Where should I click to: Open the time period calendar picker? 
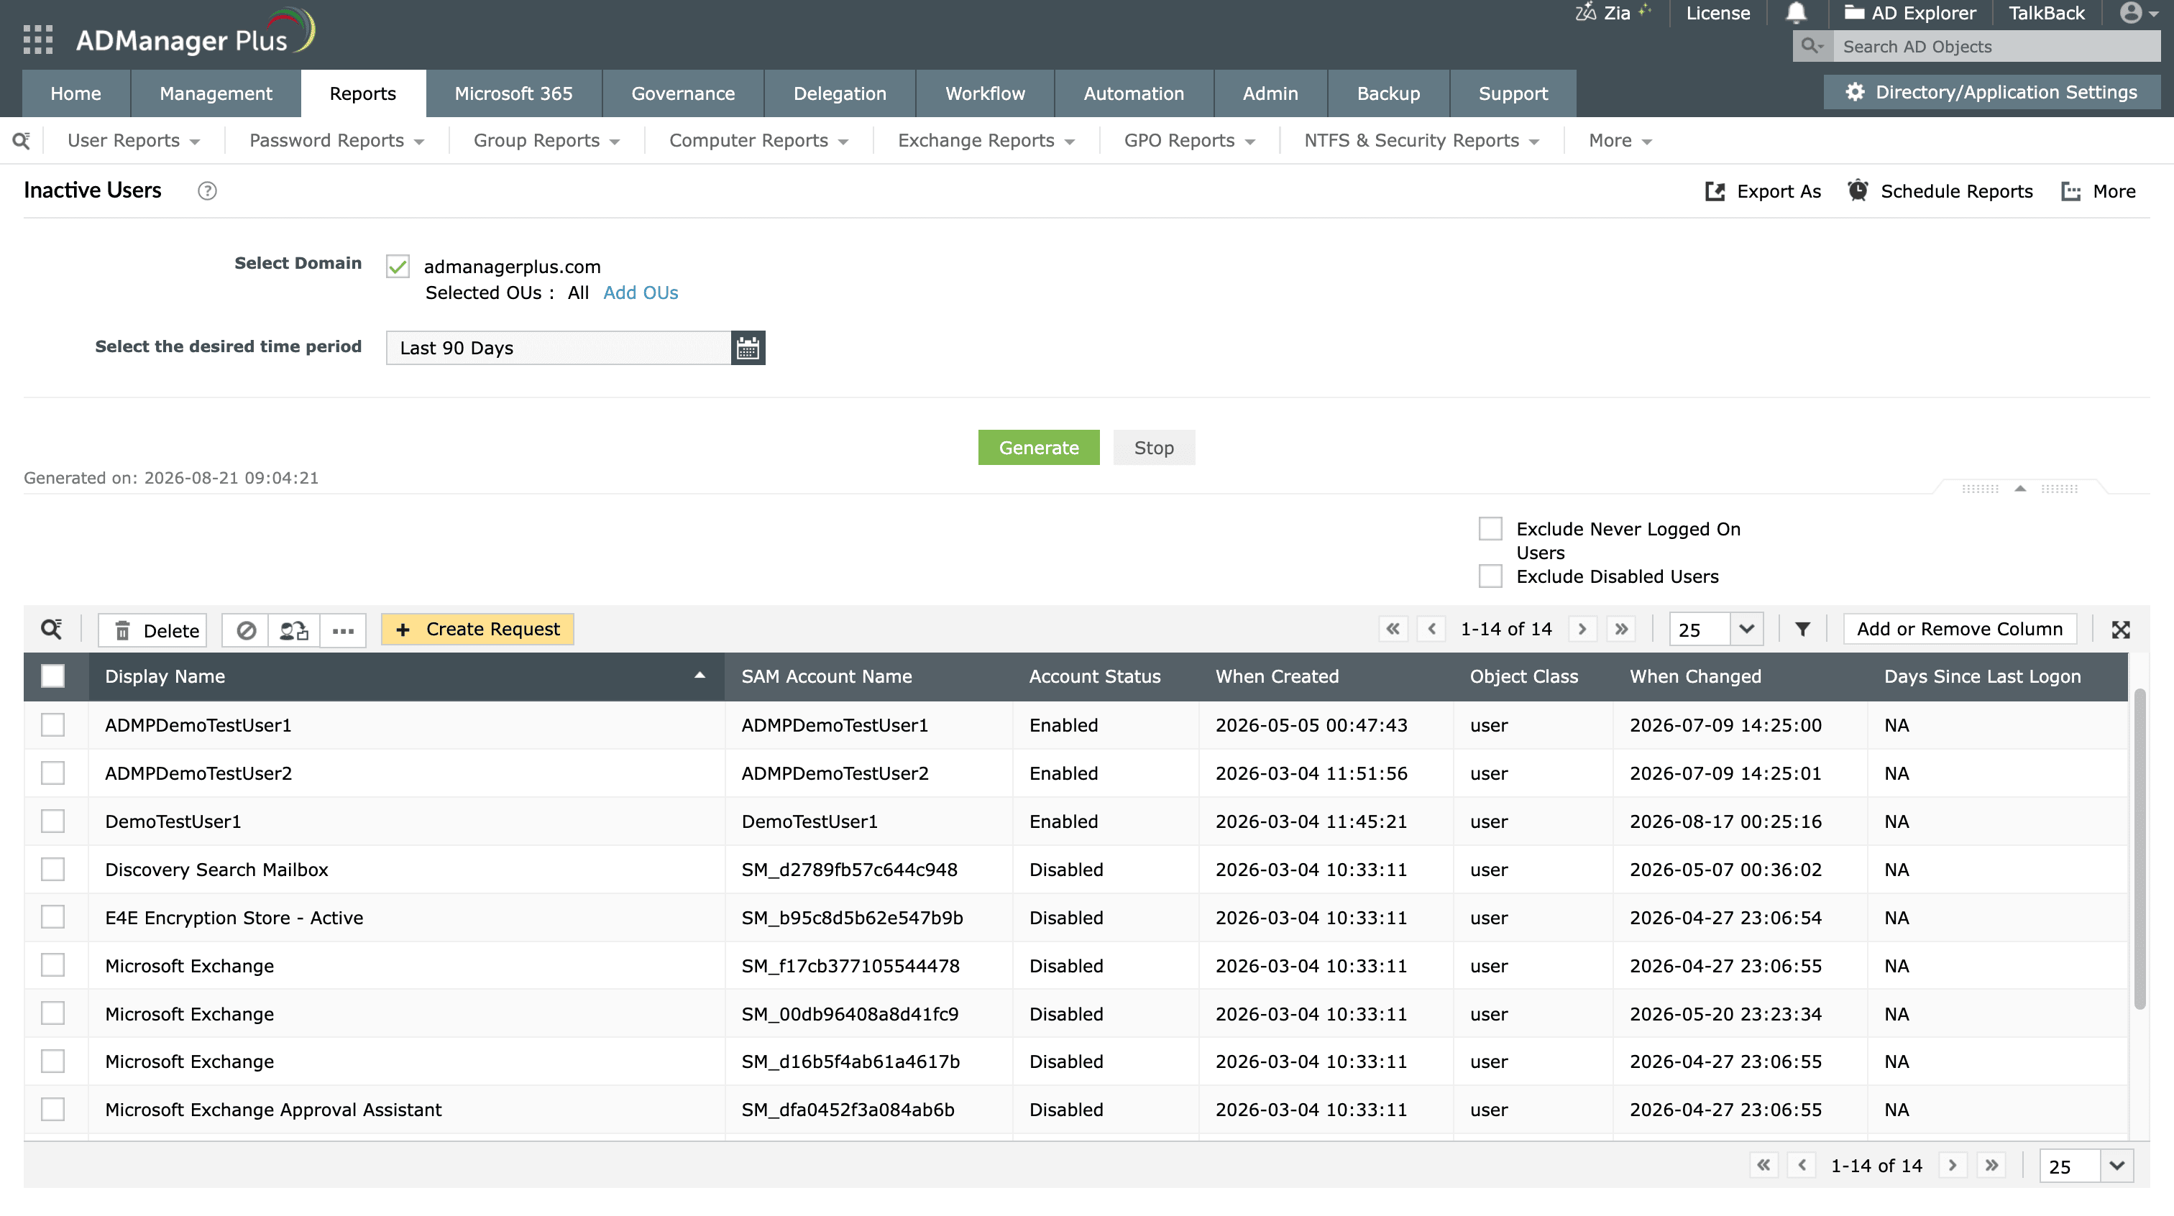748,348
